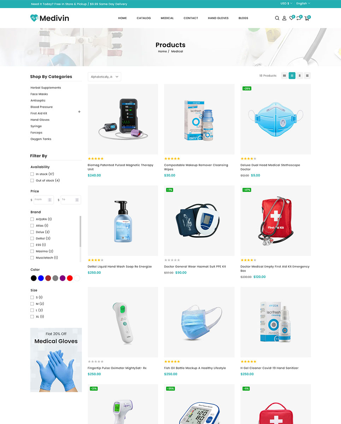341x424 pixels.
Task: Select the purple color swatch
Action: [x=63, y=278]
